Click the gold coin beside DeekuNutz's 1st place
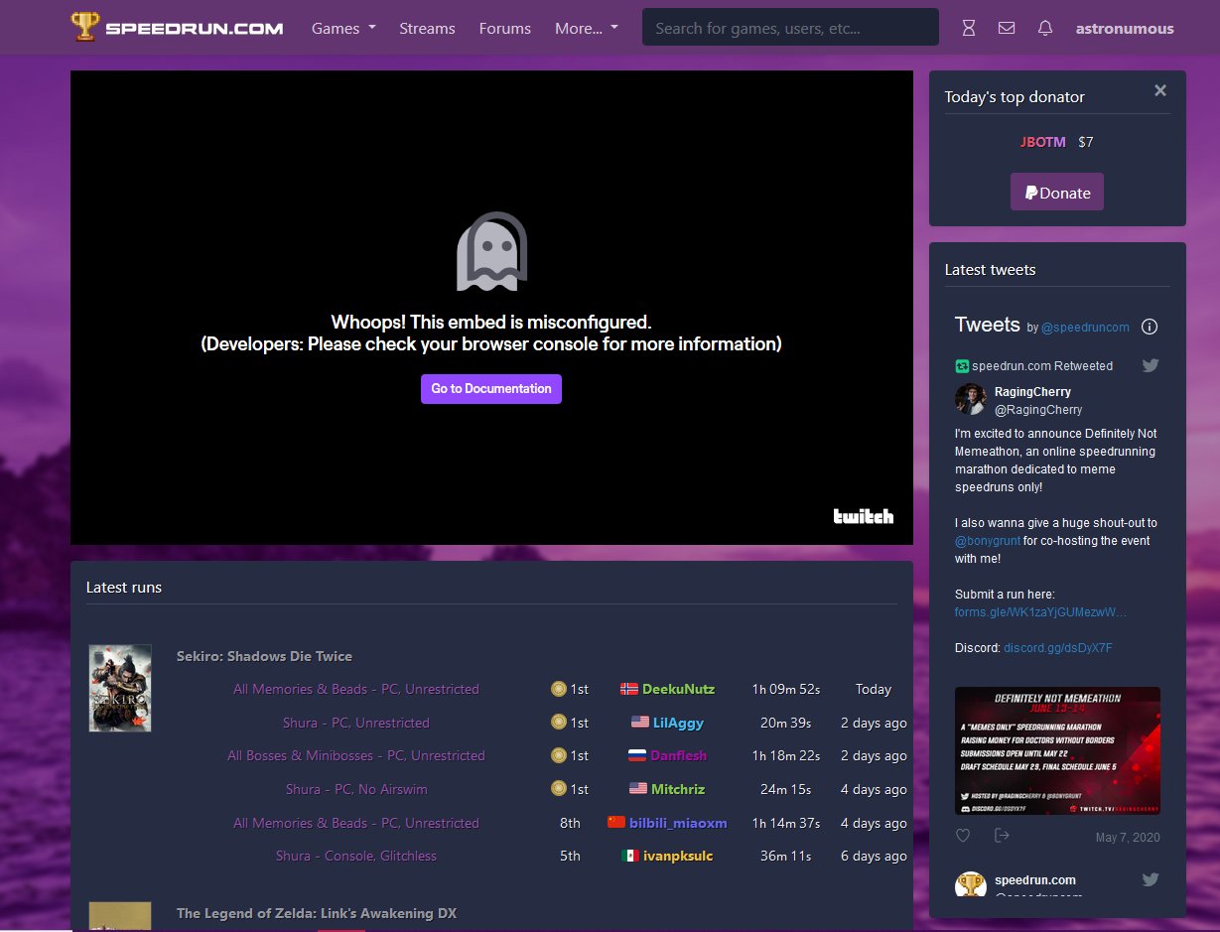This screenshot has width=1220, height=932. click(559, 689)
